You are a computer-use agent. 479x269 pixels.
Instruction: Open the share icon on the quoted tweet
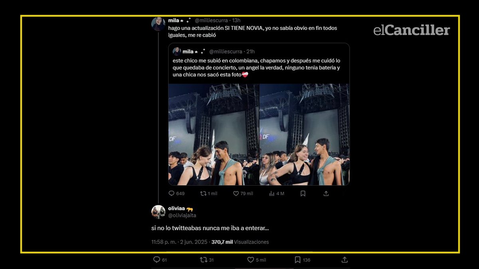pos(325,193)
